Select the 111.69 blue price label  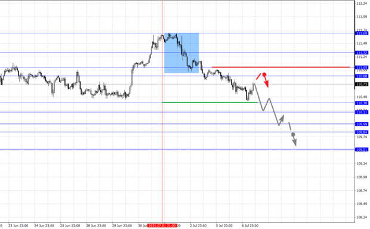point(362,33)
